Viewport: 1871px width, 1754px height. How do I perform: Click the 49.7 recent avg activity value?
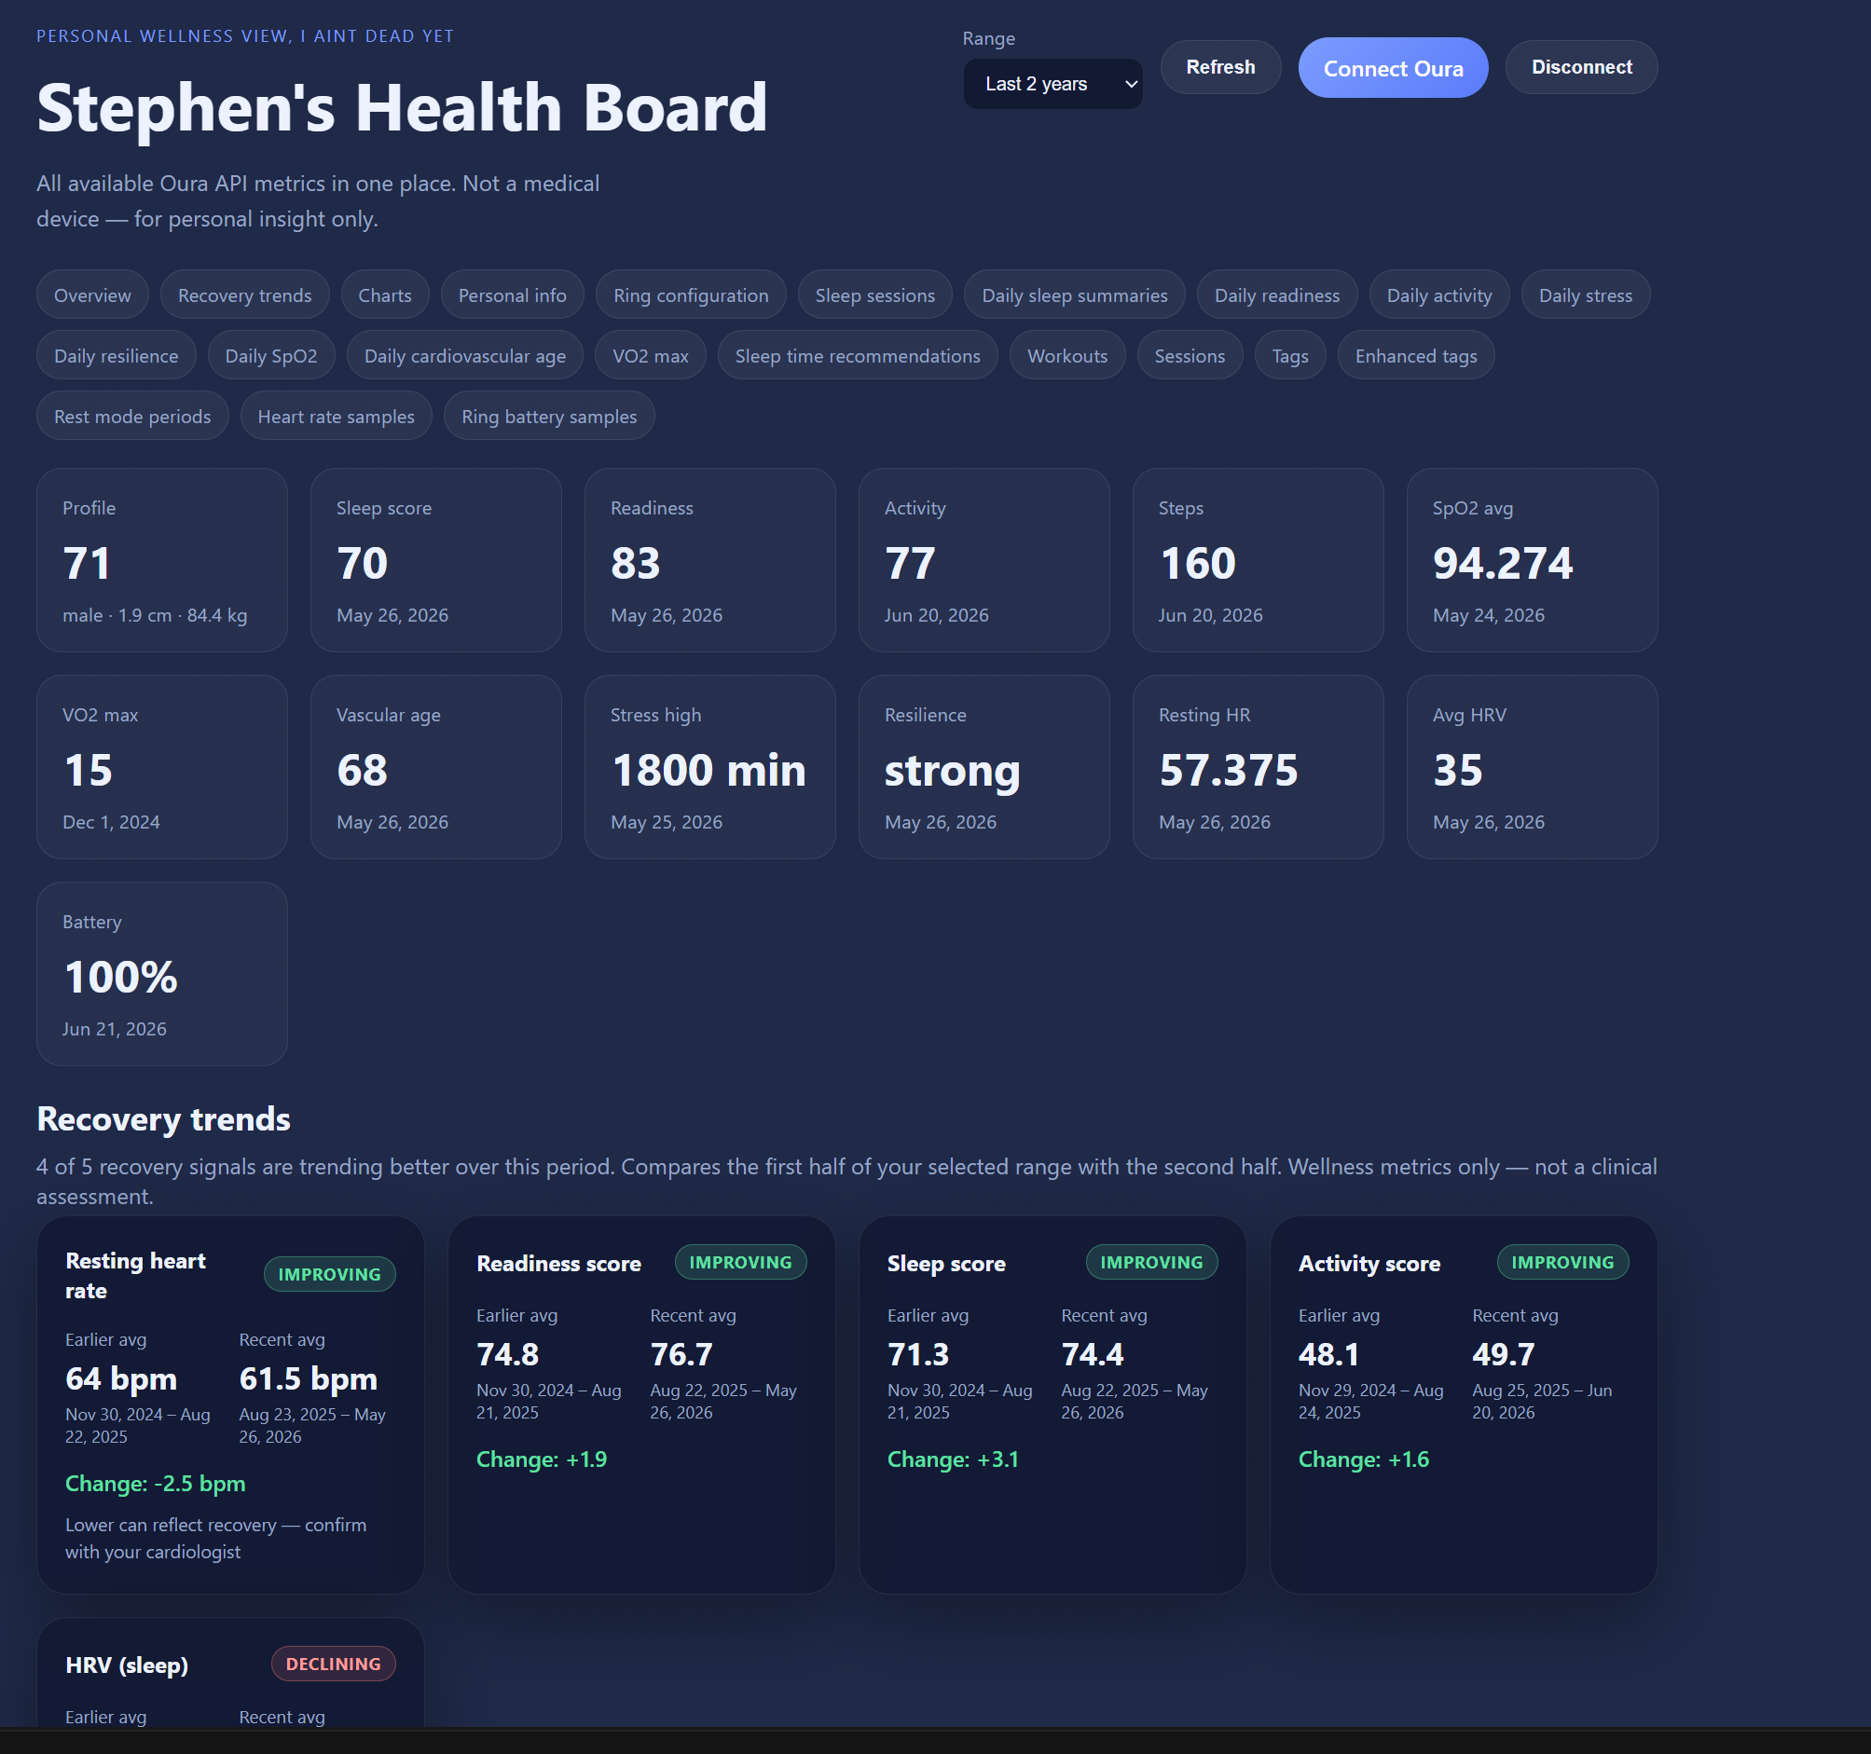point(1503,1354)
